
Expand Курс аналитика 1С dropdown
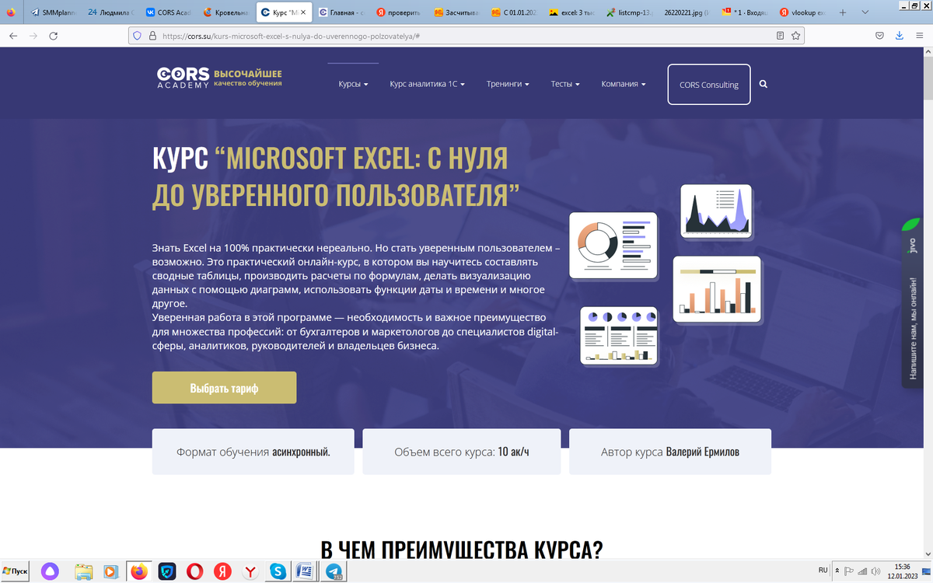[428, 84]
